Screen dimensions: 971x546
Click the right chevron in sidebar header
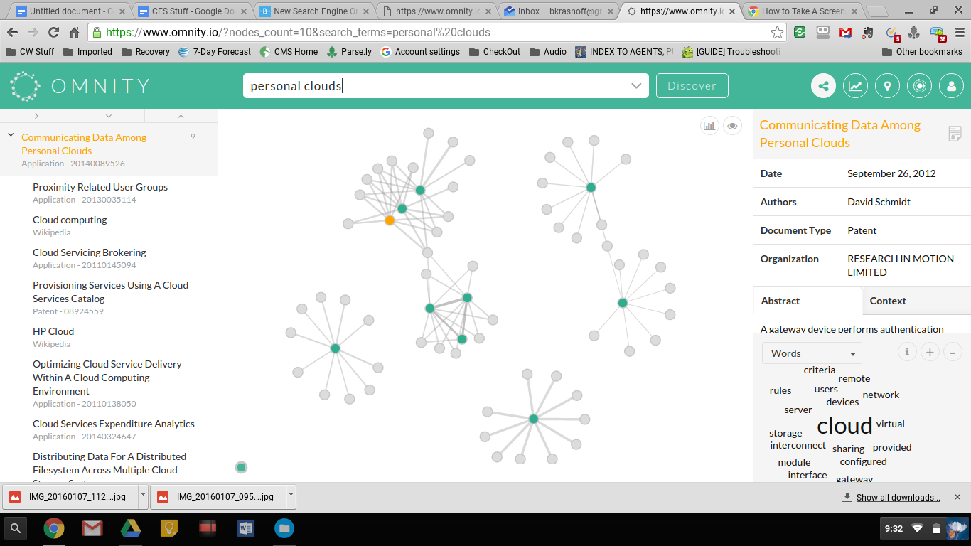coord(36,116)
